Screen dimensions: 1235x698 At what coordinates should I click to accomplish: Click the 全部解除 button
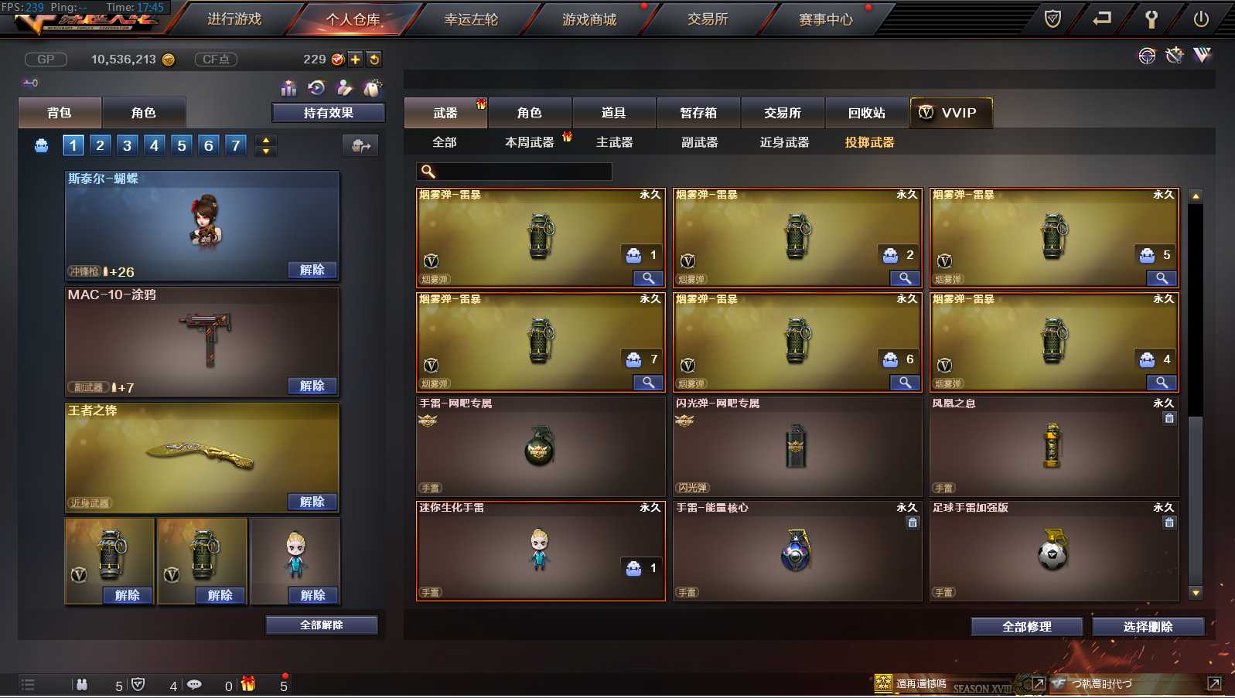click(322, 625)
